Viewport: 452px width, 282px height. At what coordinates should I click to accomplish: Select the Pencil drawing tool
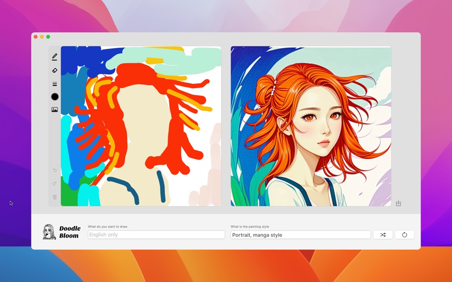tap(55, 56)
